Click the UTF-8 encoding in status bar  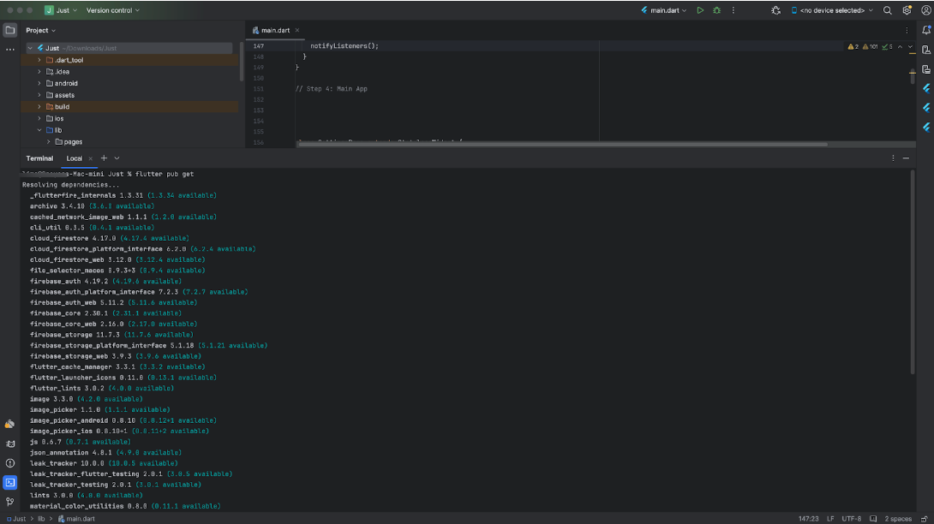pos(852,519)
